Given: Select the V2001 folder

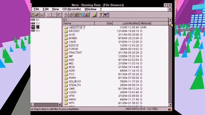Looking at the screenshot, I should point(70,92).
